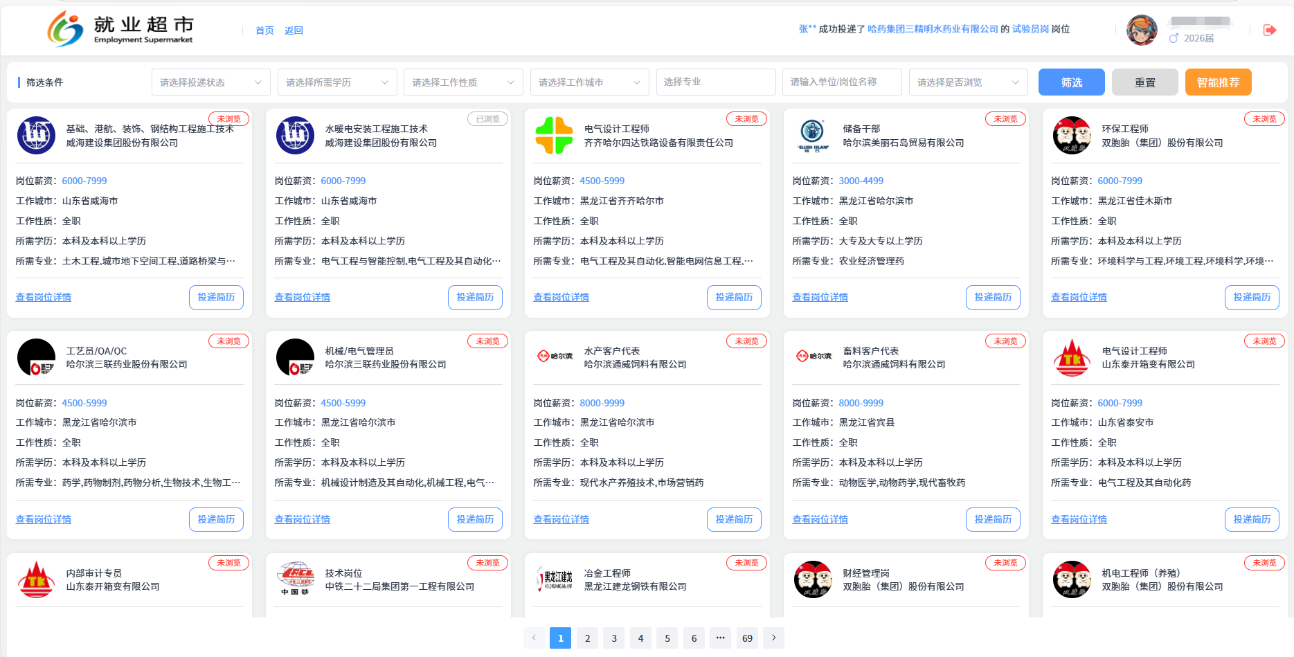1294x657 pixels.
Task: Click the 返回 nav link
Action: (x=294, y=30)
